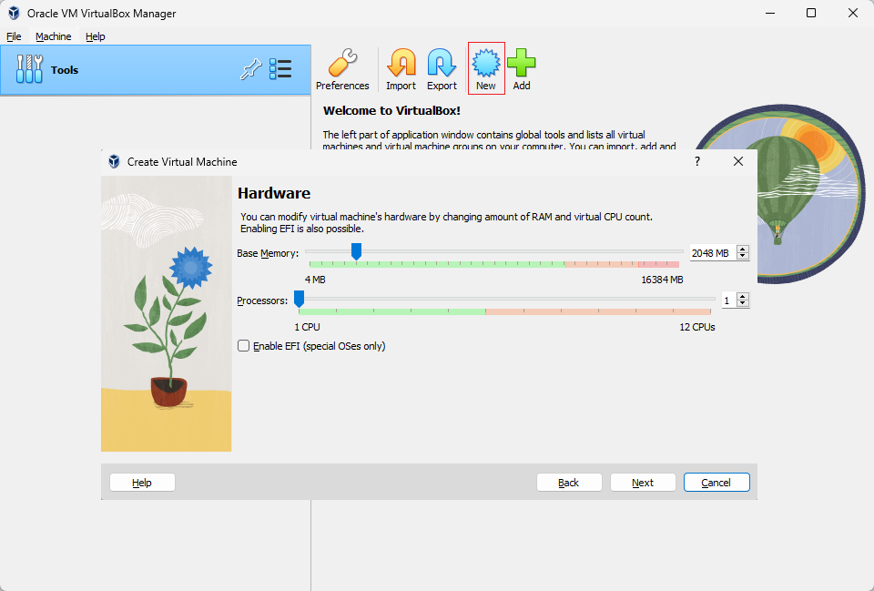Increase processor count with up arrow
The height and width of the screenshot is (591, 874).
[743, 297]
